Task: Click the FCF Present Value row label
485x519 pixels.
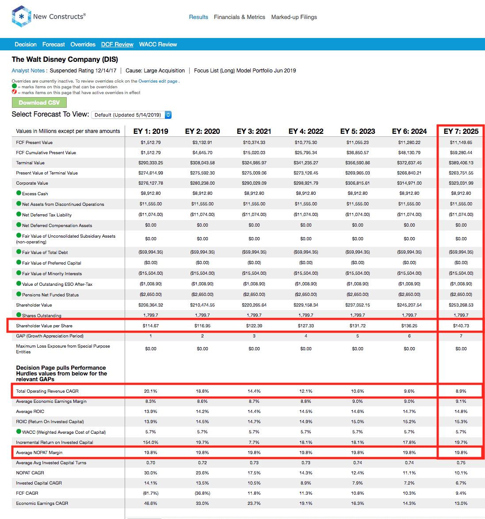Action: pos(34,142)
